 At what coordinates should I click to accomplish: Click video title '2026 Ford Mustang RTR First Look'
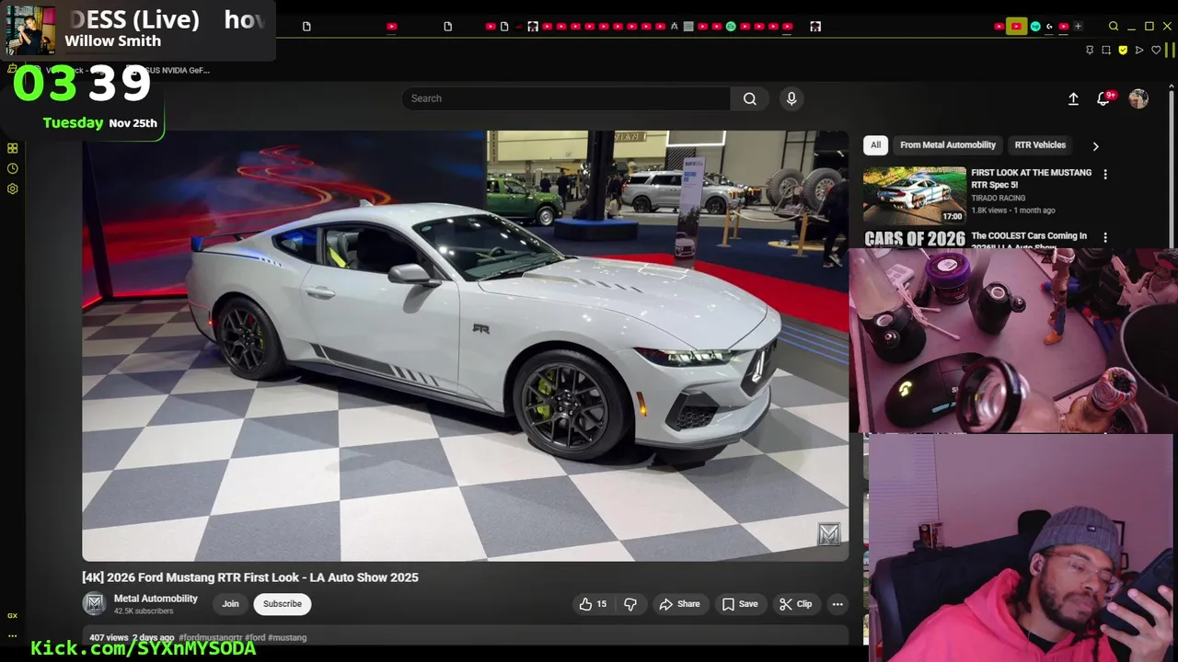pos(250,577)
